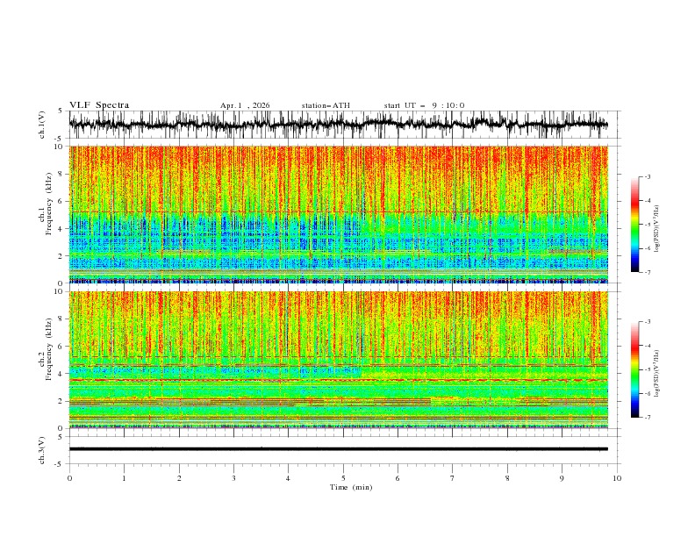Select the "start UT = 9 :10: 0" text

[424, 105]
